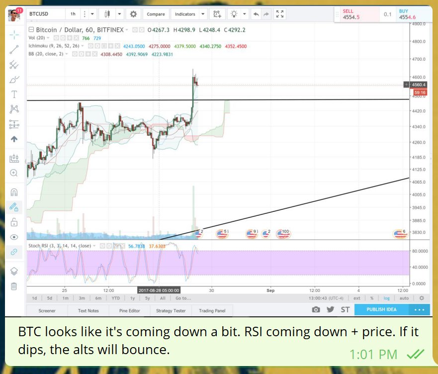This screenshot has width=438, height=374.
Task: Toggle the auto scale option
Action: (404, 298)
